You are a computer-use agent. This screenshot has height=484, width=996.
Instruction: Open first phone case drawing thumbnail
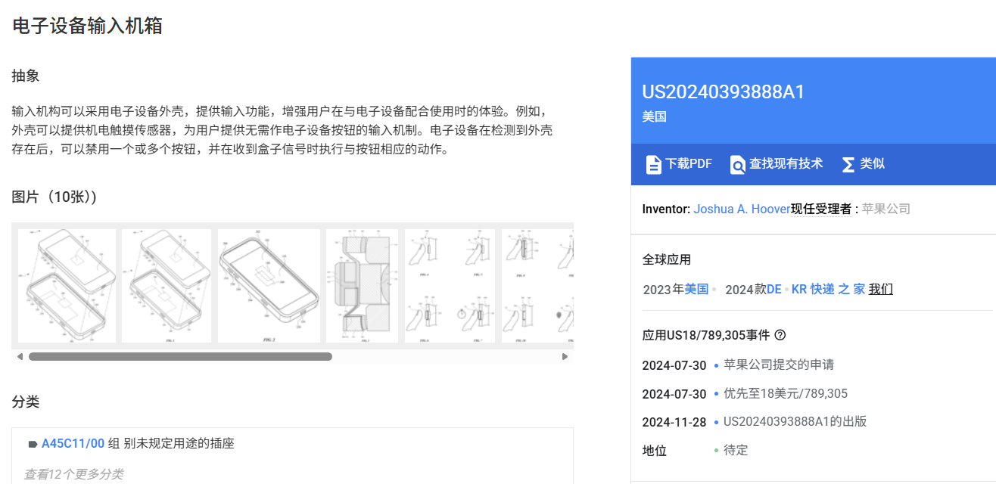click(67, 286)
